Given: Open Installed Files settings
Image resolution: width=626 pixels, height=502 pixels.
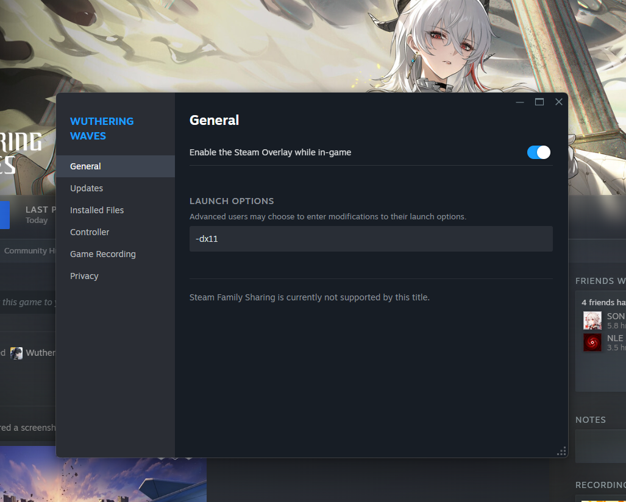Looking at the screenshot, I should pyautogui.click(x=115, y=210).
